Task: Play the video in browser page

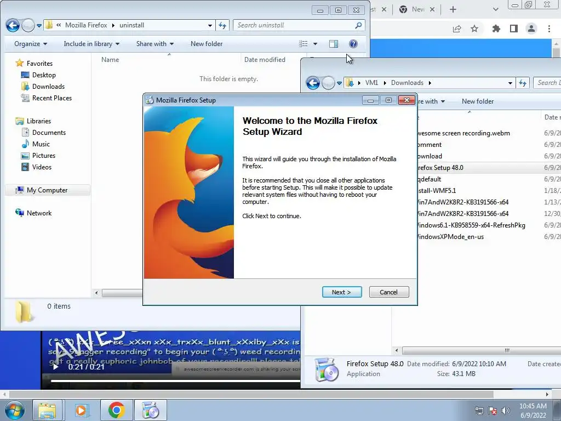Action: [x=55, y=367]
